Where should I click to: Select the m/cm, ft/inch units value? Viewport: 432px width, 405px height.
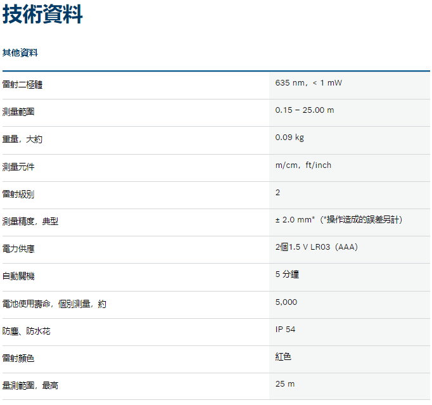[x=303, y=165]
